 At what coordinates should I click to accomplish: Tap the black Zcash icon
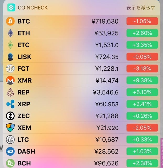(x=10, y=116)
